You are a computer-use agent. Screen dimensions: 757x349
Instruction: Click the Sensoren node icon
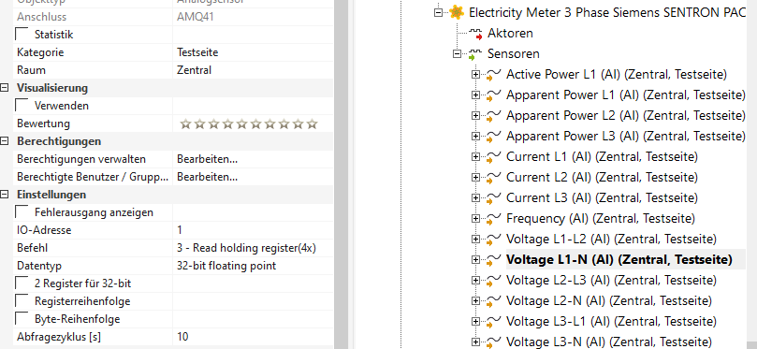[475, 54]
